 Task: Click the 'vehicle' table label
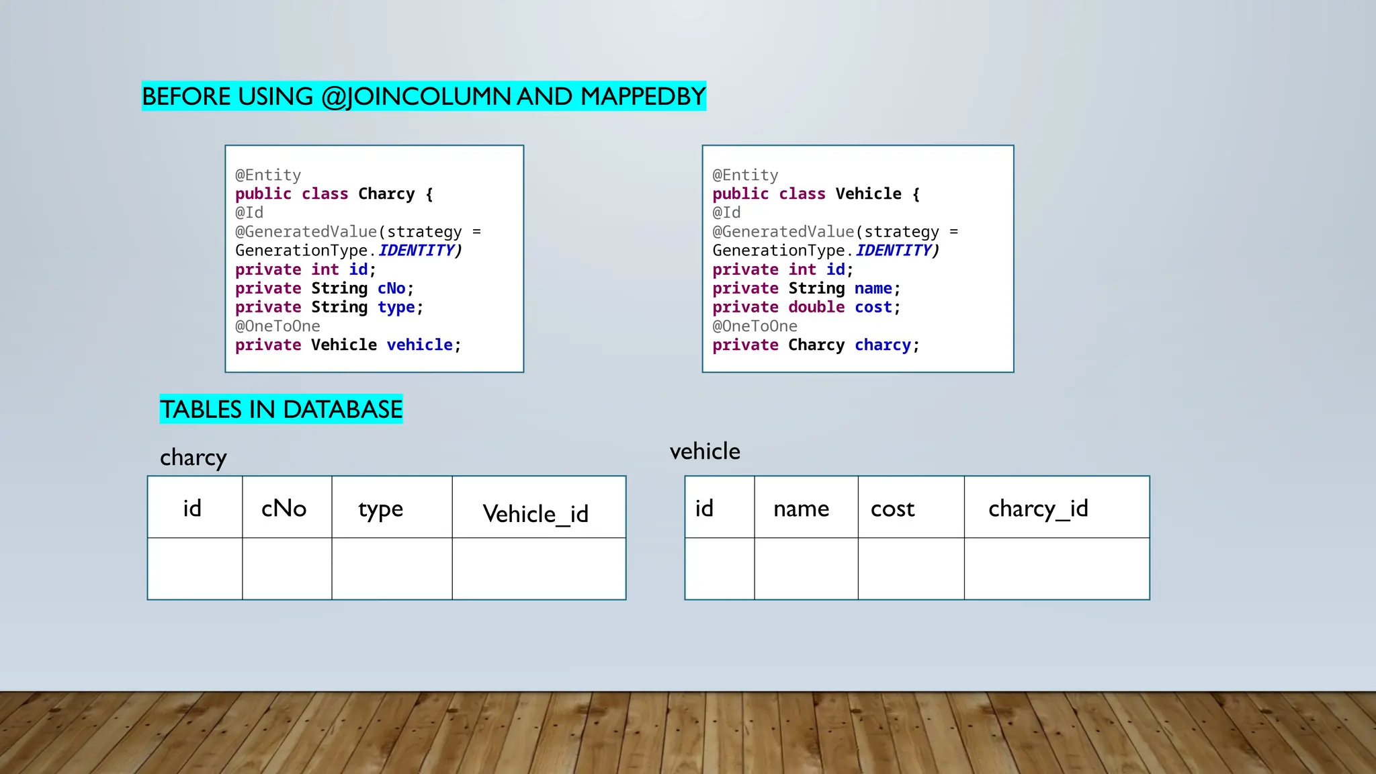705,451
